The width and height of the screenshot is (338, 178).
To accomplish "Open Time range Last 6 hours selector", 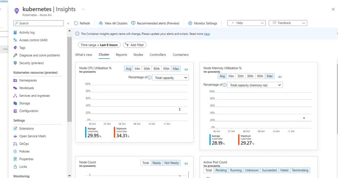I will pos(99,45).
